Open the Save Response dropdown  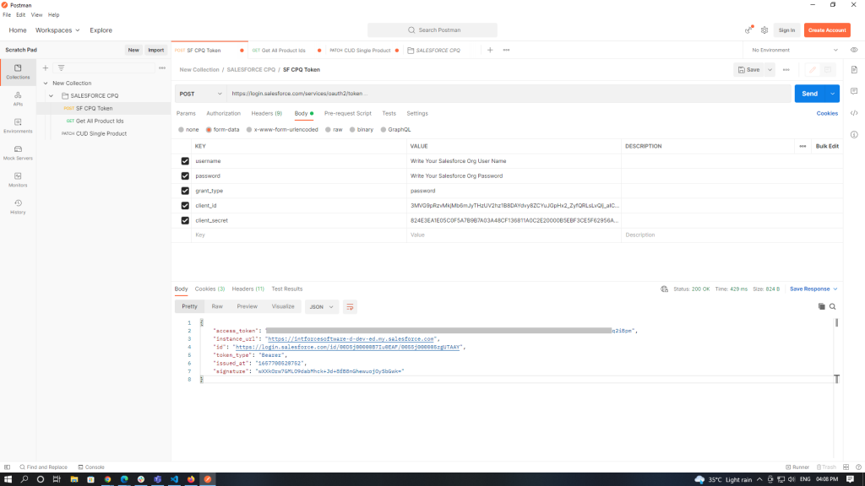pos(813,289)
